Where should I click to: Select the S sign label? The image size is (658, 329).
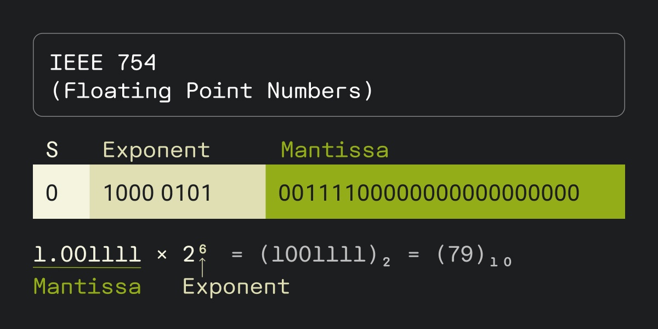[52, 150]
